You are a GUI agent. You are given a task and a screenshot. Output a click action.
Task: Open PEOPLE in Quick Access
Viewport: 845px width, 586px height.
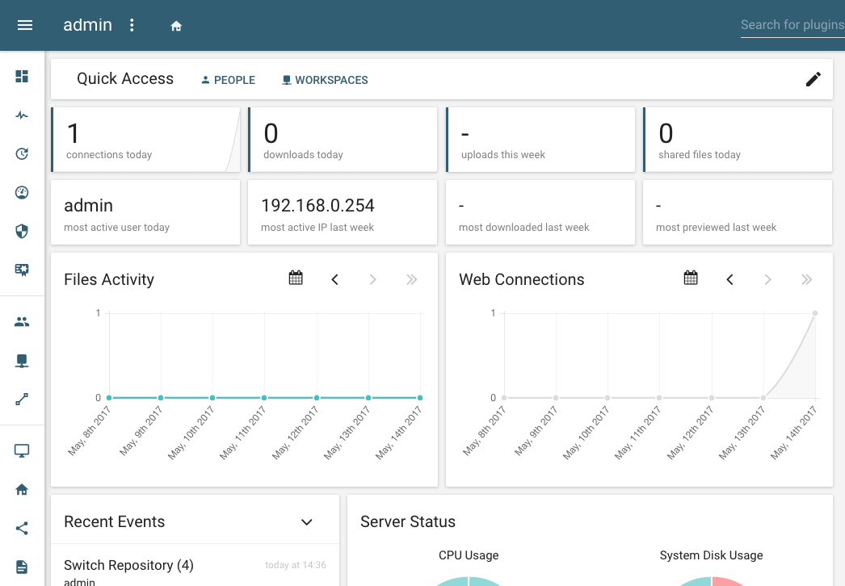(x=228, y=80)
